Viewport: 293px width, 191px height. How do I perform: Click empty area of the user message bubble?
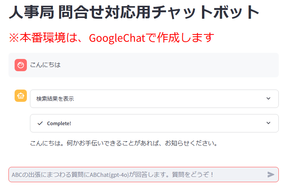pyautogui.click(x=173, y=65)
